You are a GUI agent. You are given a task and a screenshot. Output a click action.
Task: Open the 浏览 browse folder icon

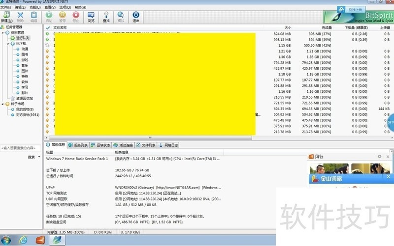click(91, 17)
